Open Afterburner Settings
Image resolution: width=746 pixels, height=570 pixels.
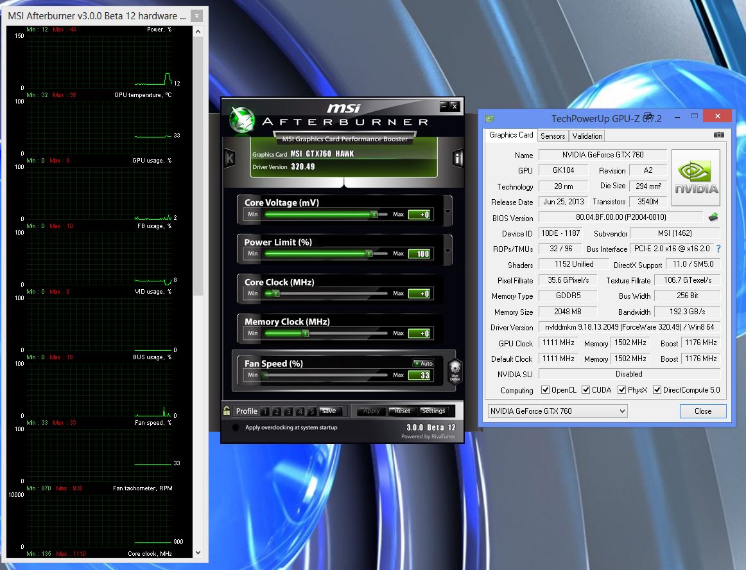(433, 411)
